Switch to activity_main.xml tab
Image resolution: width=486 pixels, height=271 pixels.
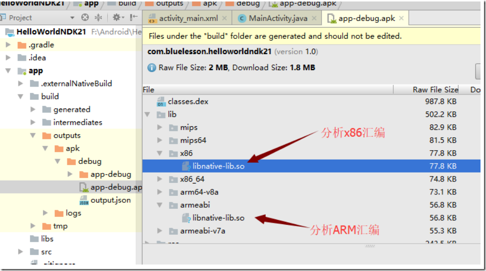[x=188, y=18]
